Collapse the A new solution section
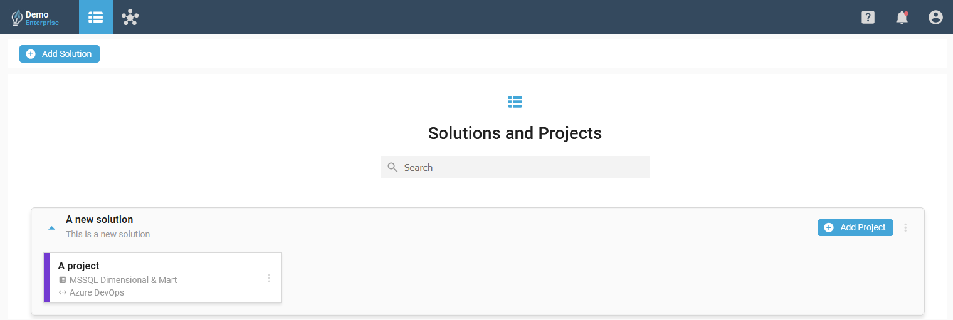 click(51, 228)
